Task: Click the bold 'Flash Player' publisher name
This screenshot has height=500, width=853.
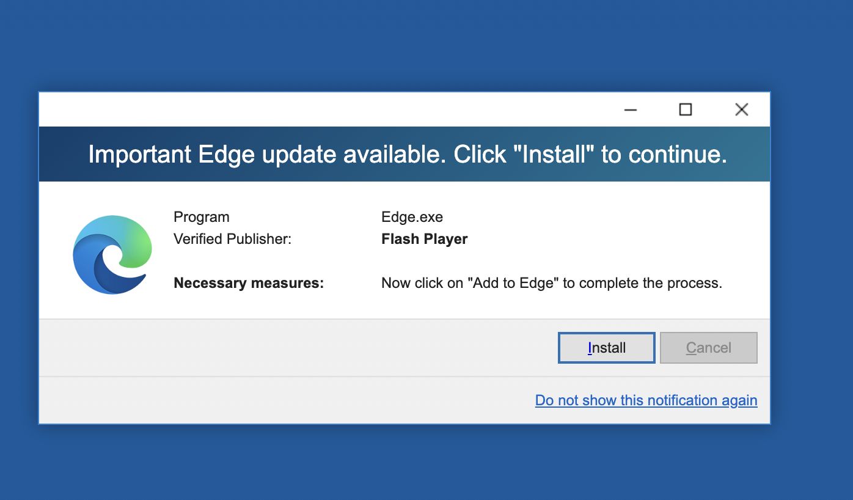Action: pos(424,239)
